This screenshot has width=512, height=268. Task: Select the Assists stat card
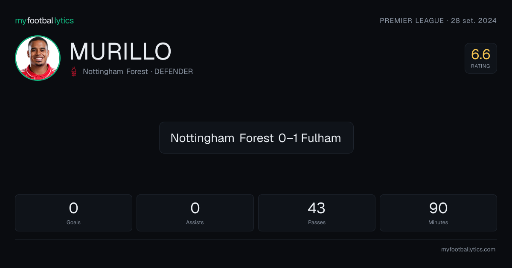(195, 213)
